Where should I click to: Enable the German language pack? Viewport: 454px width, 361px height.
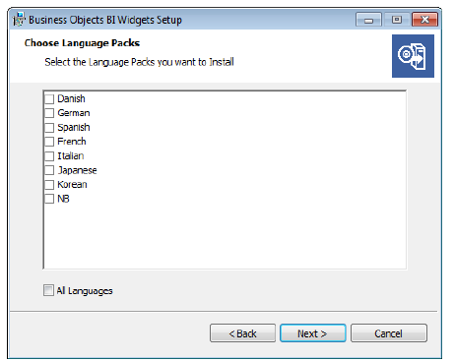(x=49, y=113)
